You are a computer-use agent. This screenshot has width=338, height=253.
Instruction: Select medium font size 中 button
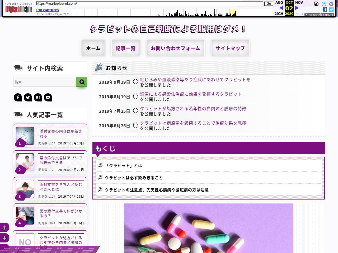(4, 238)
